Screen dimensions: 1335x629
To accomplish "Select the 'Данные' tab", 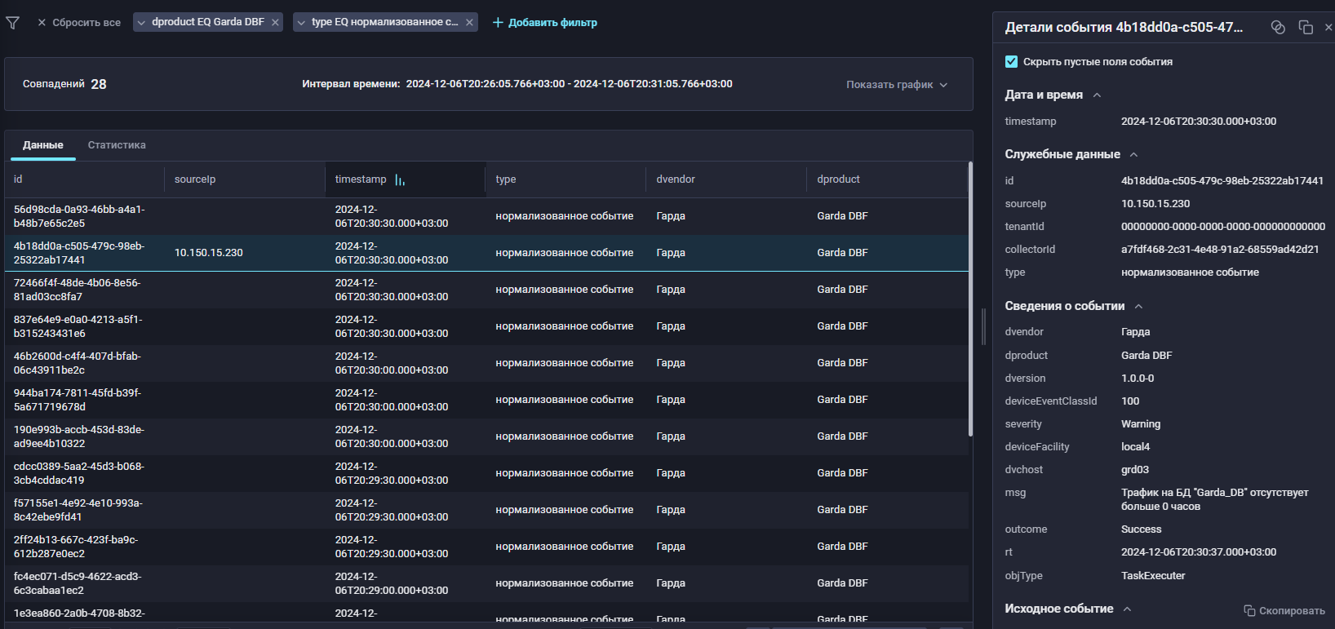I will point(43,145).
